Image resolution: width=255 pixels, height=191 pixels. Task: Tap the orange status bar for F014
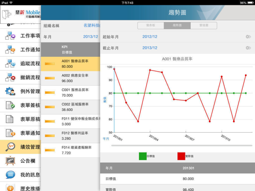50,150
